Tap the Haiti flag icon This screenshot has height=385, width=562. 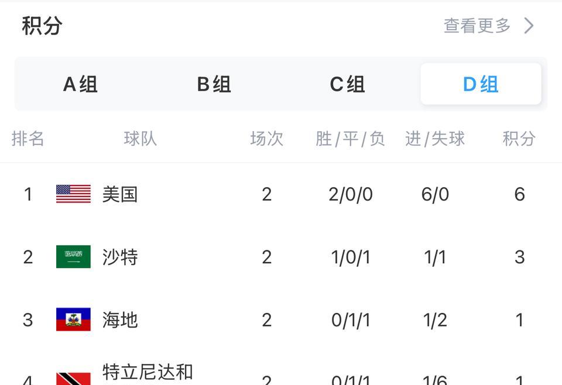(x=74, y=319)
